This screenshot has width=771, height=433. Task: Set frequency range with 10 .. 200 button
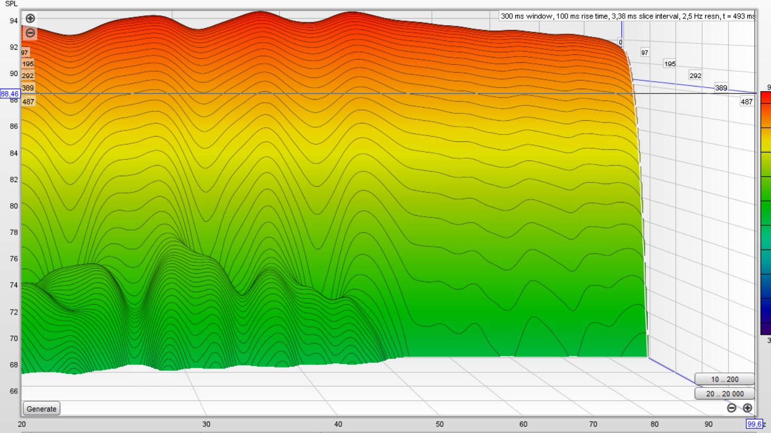[725, 379]
